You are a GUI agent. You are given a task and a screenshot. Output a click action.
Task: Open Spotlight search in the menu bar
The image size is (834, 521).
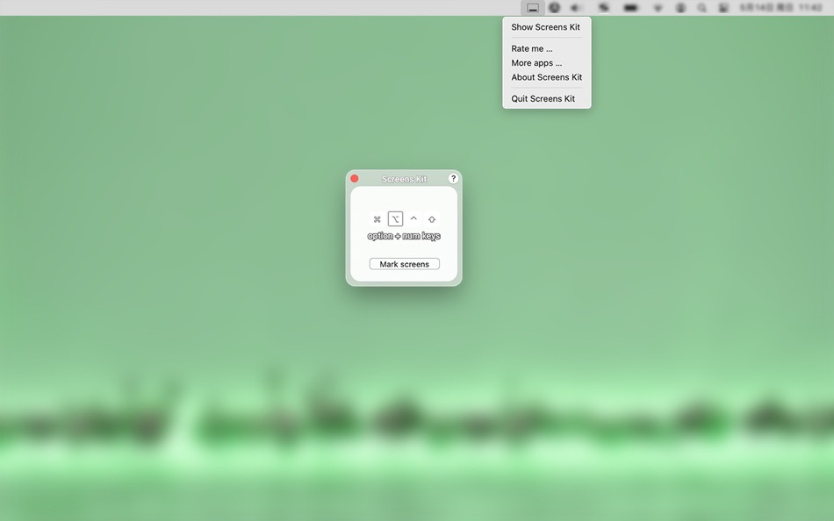[x=702, y=8]
